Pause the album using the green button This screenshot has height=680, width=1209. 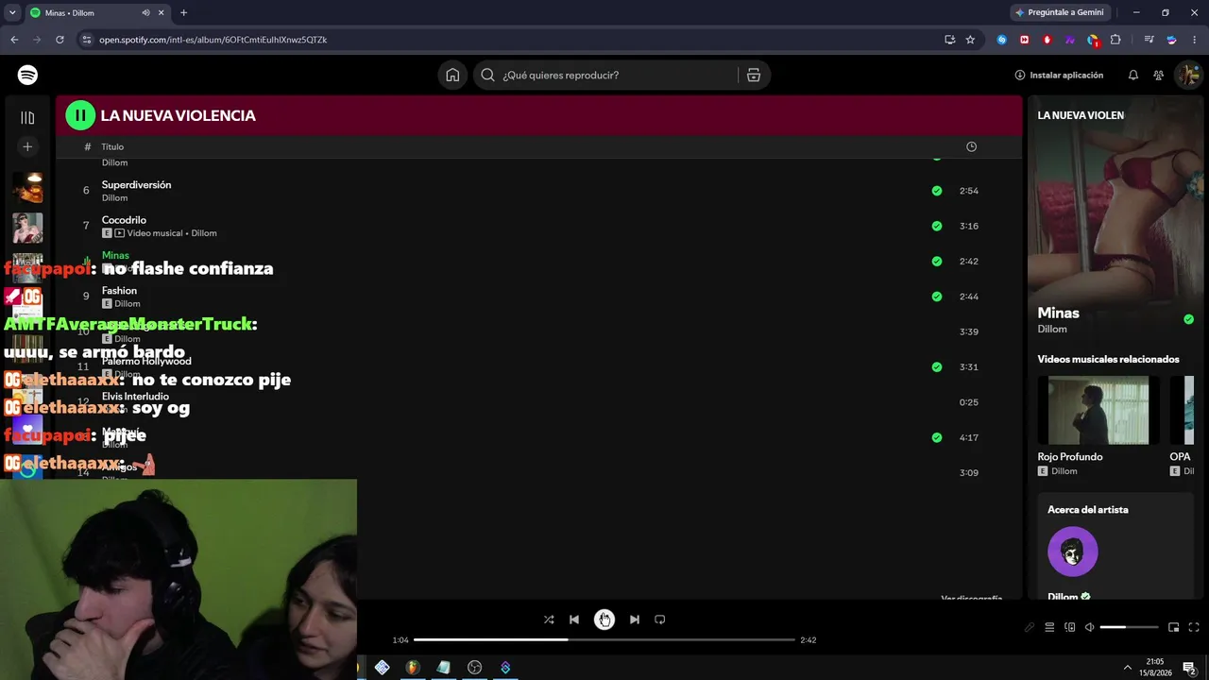pos(80,115)
